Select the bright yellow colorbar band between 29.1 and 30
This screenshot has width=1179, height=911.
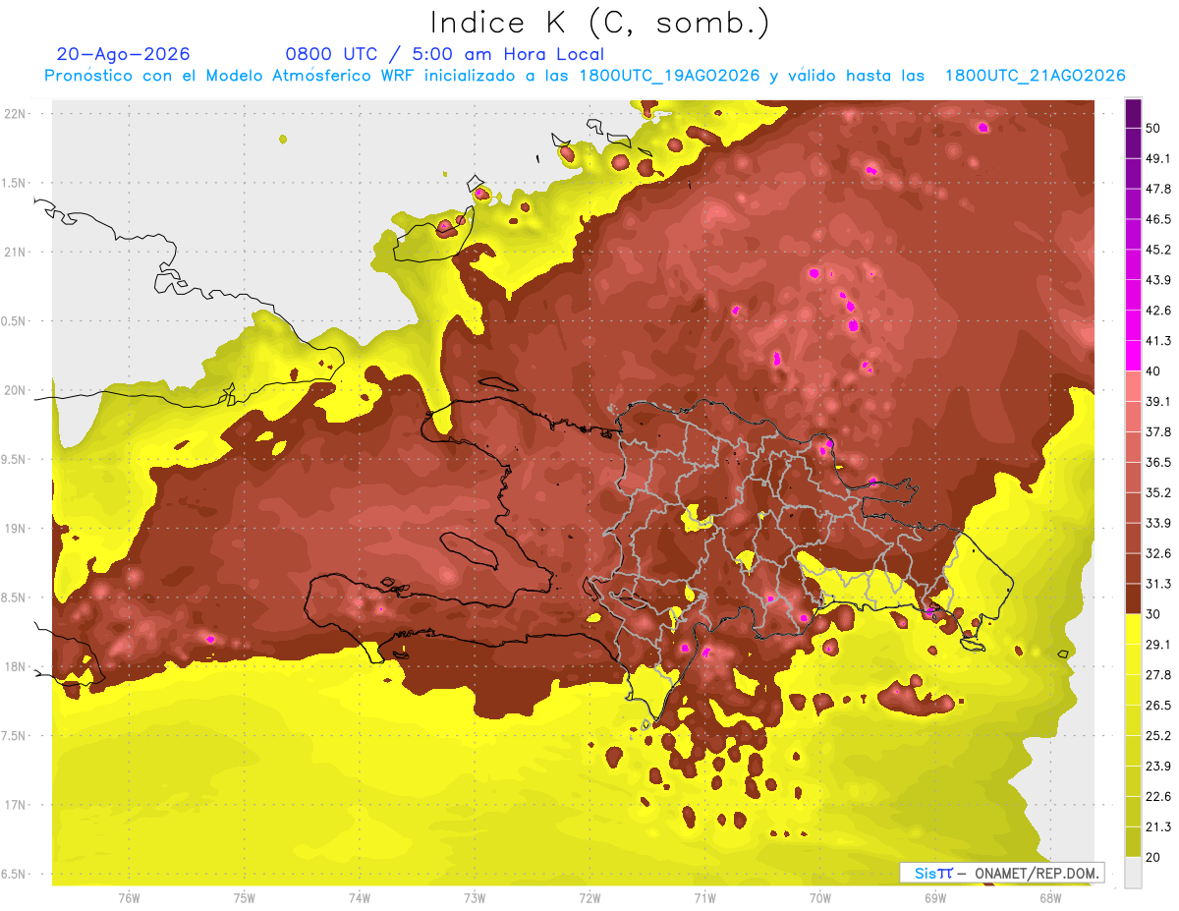coord(1133,629)
